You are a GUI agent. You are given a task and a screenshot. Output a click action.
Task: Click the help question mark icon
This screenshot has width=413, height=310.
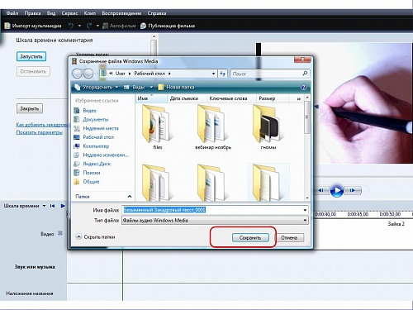[x=303, y=88]
